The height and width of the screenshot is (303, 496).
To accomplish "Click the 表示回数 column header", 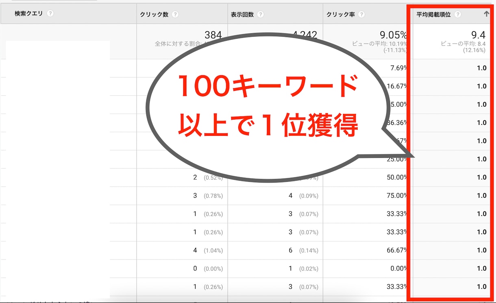I will pyautogui.click(x=242, y=14).
